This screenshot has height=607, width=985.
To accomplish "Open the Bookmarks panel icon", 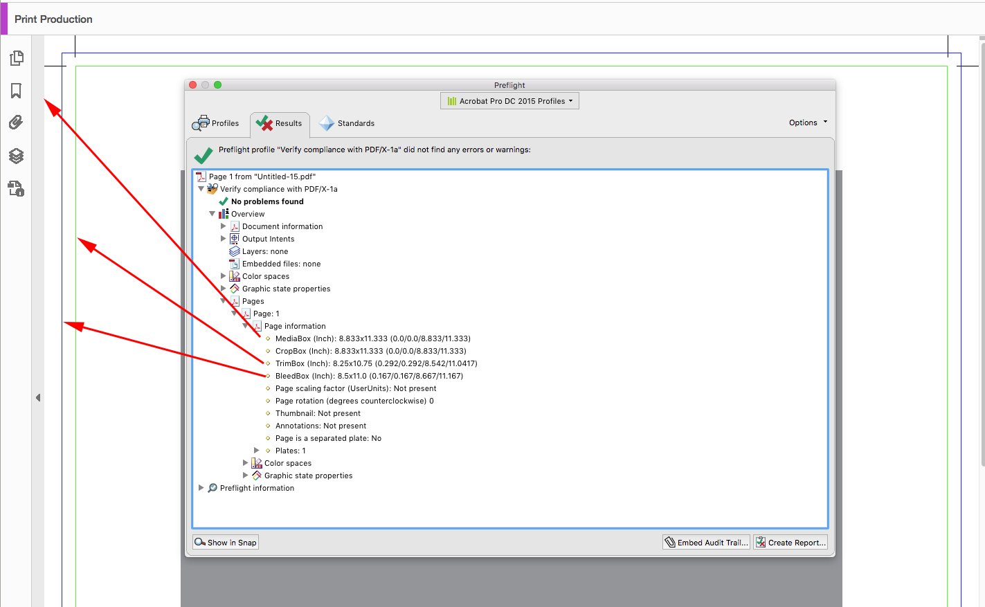I will 17,91.
